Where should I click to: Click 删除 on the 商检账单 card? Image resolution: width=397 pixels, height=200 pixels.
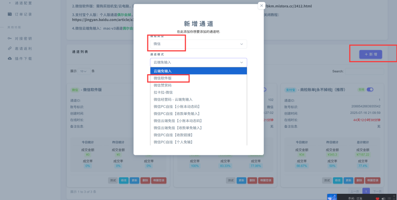tap(359, 180)
